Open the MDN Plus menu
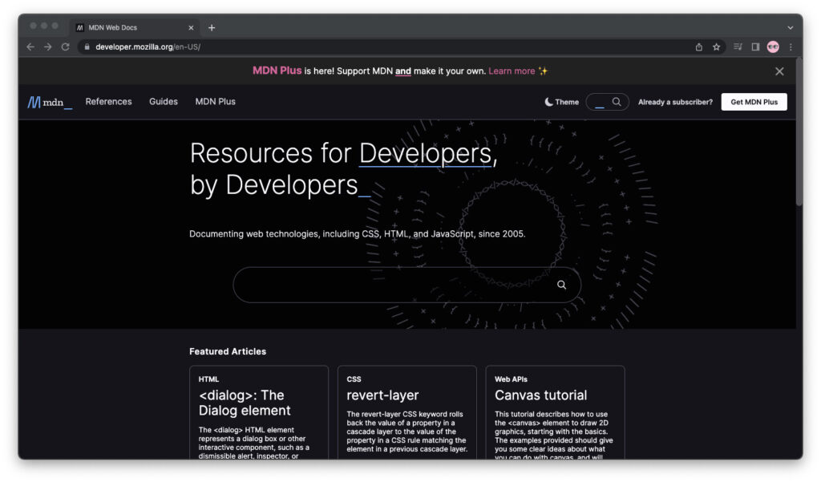Viewport: 821px width, 482px height. pos(215,102)
